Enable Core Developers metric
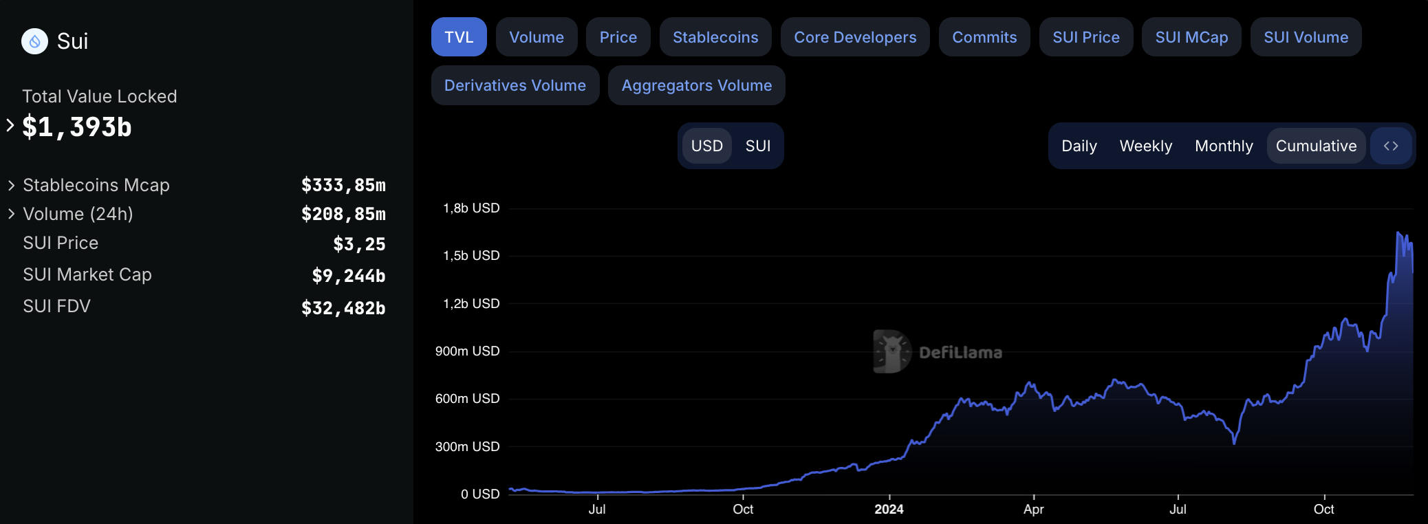 (854, 37)
